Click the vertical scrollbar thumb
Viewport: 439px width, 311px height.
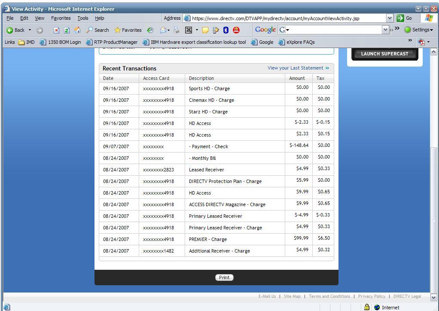[x=433, y=220]
